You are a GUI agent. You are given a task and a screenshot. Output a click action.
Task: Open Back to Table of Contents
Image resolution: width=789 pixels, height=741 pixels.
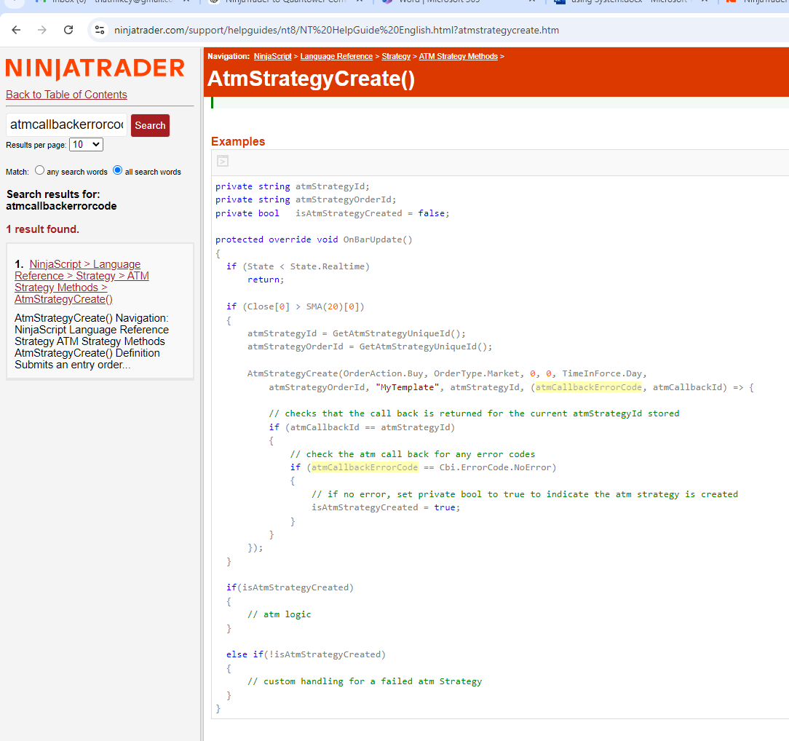(66, 95)
